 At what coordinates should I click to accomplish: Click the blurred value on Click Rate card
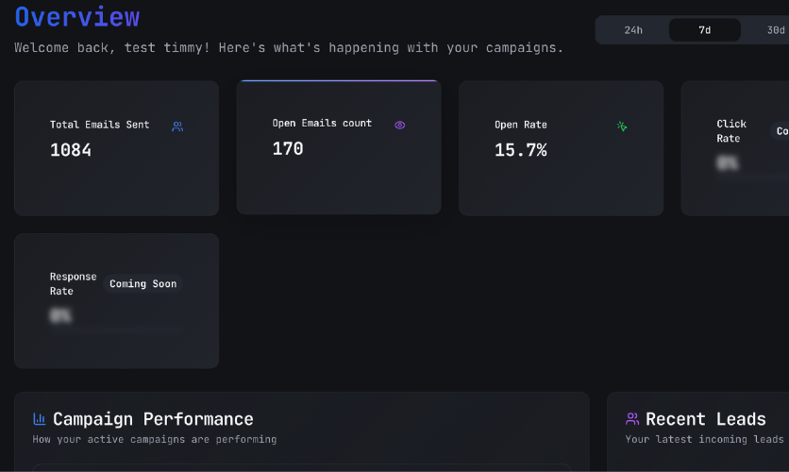(x=727, y=163)
